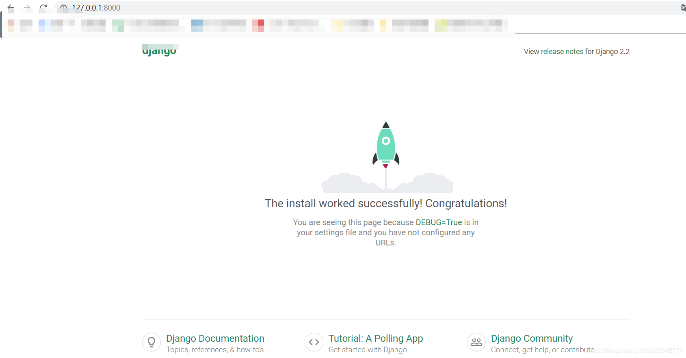Viewport: 686px width, 358px height.
Task: Click 'Connect, get help, or contribute' text
Action: (x=543, y=350)
